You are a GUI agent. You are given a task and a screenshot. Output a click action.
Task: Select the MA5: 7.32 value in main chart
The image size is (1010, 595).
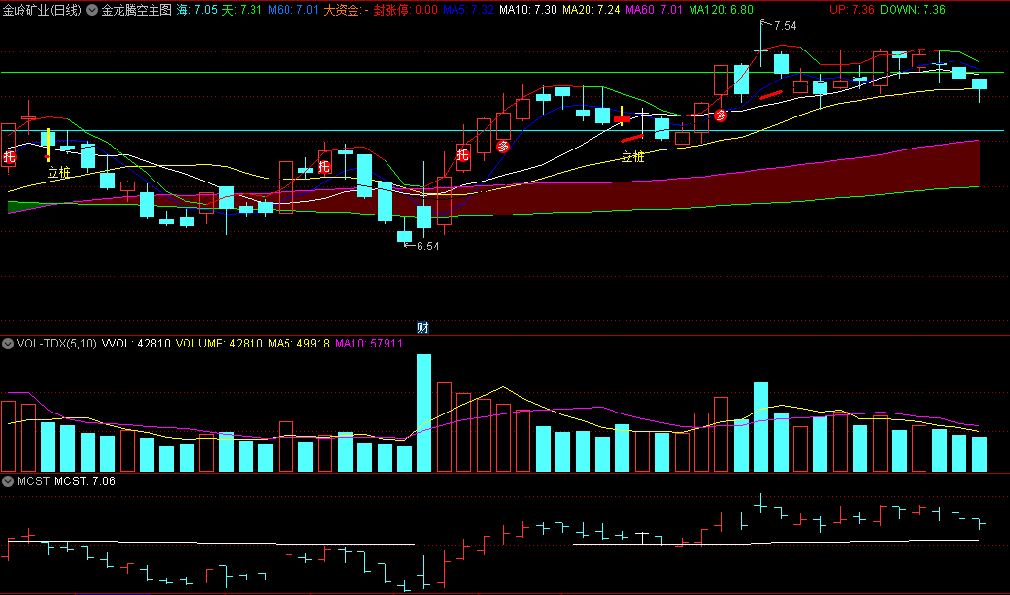tap(468, 10)
